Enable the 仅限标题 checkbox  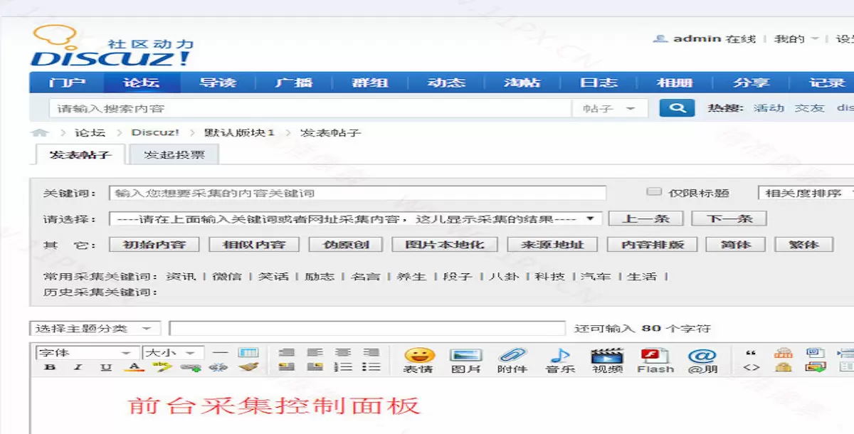click(653, 190)
